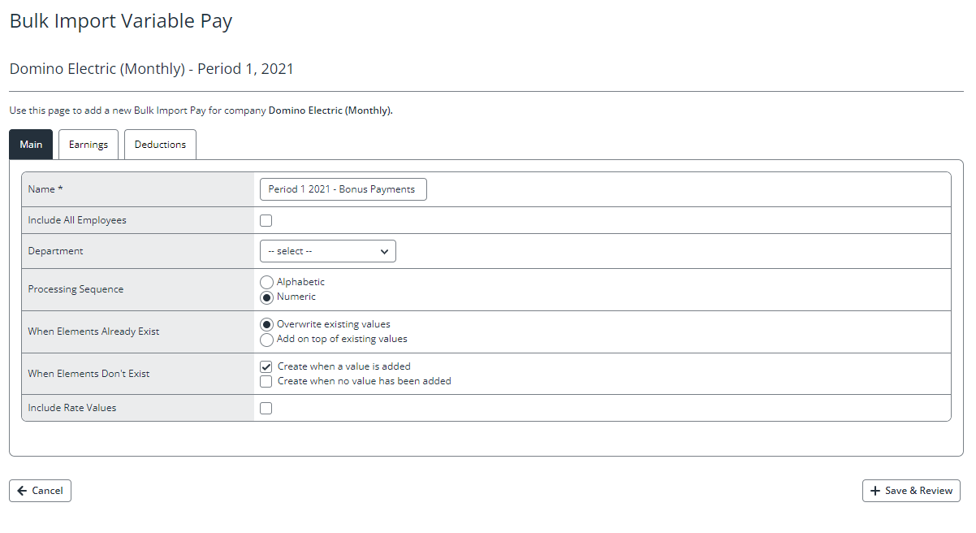
Task: Untick Create when a value is added
Action: tap(266, 366)
